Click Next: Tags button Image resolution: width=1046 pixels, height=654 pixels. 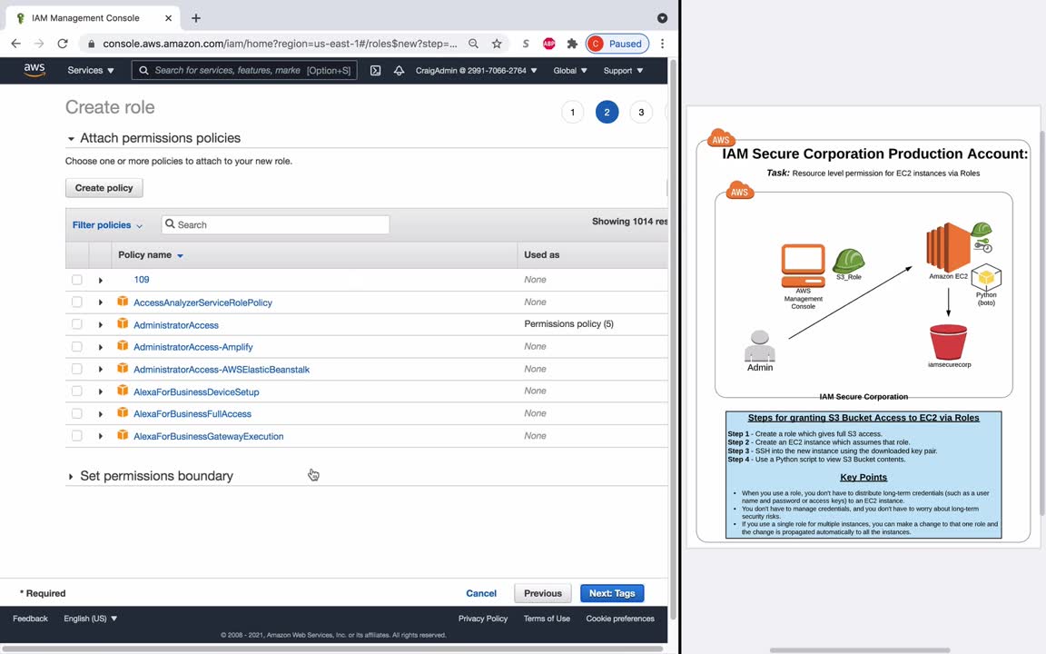[x=612, y=593]
